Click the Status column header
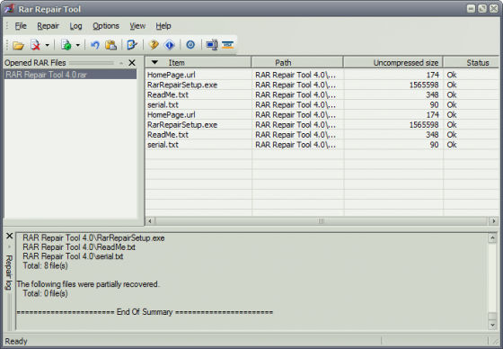The height and width of the screenshot is (349, 503). [472, 63]
